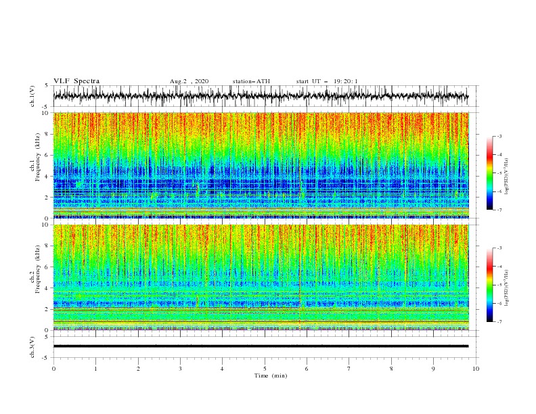
Task: Click the "station=ATH" header label
Action: (251, 81)
